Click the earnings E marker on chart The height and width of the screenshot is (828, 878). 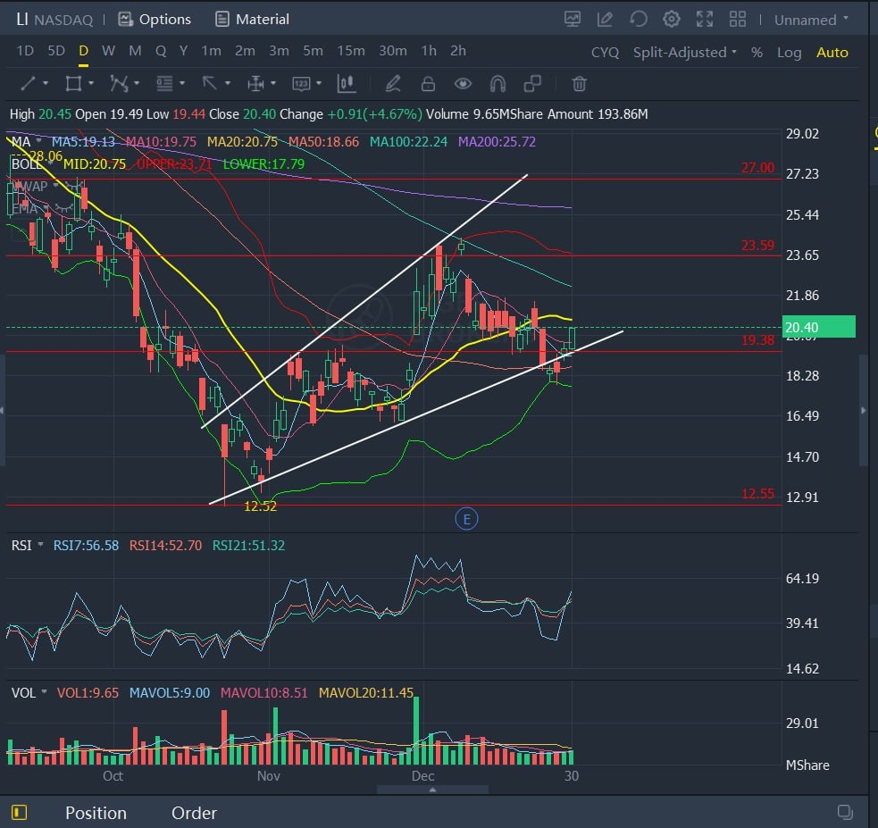point(465,518)
